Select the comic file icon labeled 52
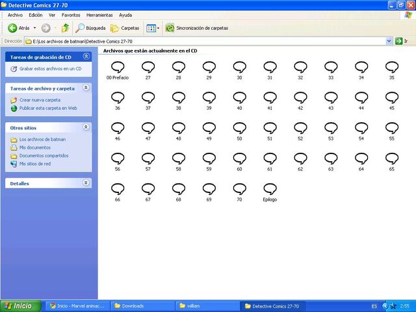This screenshot has height=312, width=416. click(300, 128)
